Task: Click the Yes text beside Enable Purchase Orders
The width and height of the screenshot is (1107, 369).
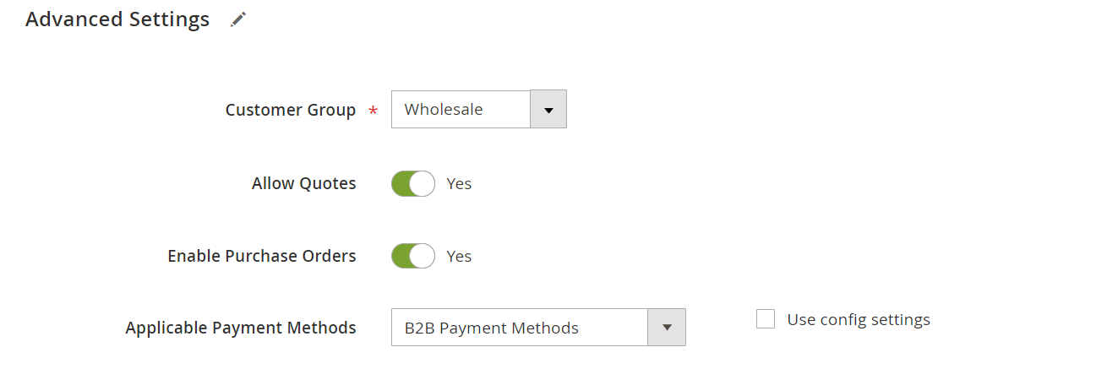Action: coord(459,256)
